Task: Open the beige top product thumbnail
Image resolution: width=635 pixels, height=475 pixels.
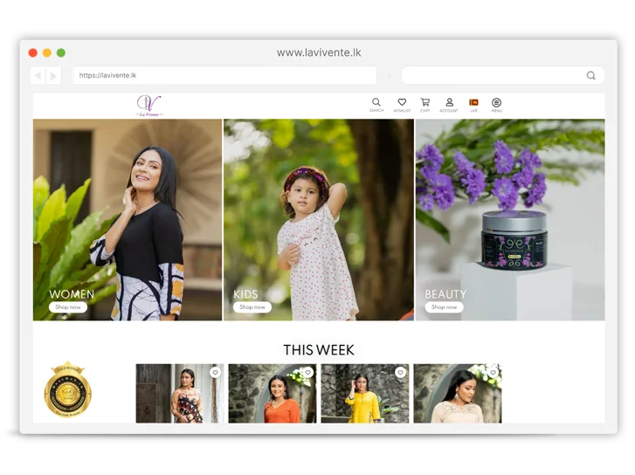Action: pos(458,393)
